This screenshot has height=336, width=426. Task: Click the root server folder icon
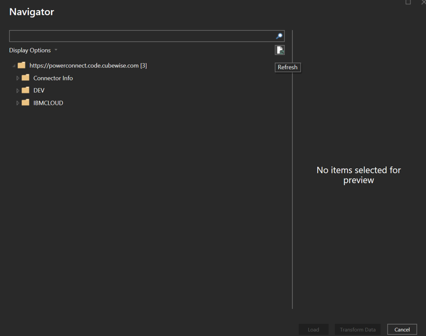22,65
